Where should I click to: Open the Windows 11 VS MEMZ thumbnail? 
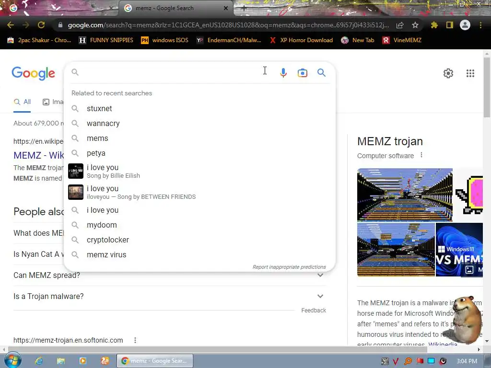pyautogui.click(x=459, y=249)
